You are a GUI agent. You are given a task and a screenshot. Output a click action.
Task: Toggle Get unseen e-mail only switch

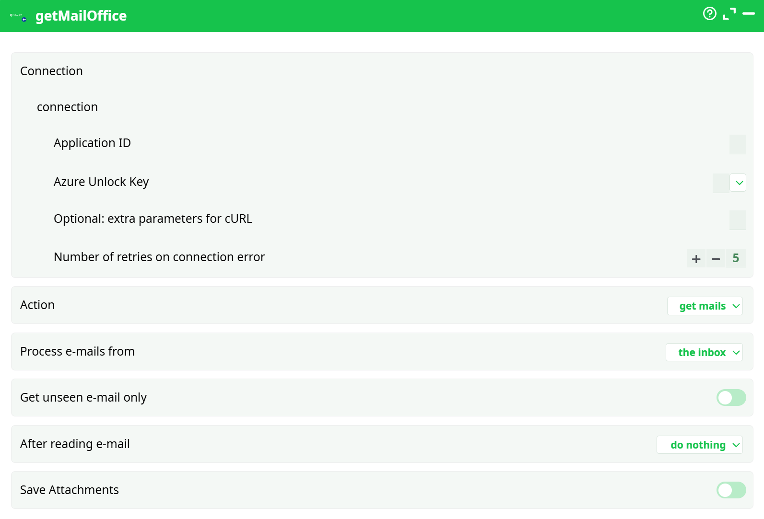point(731,398)
